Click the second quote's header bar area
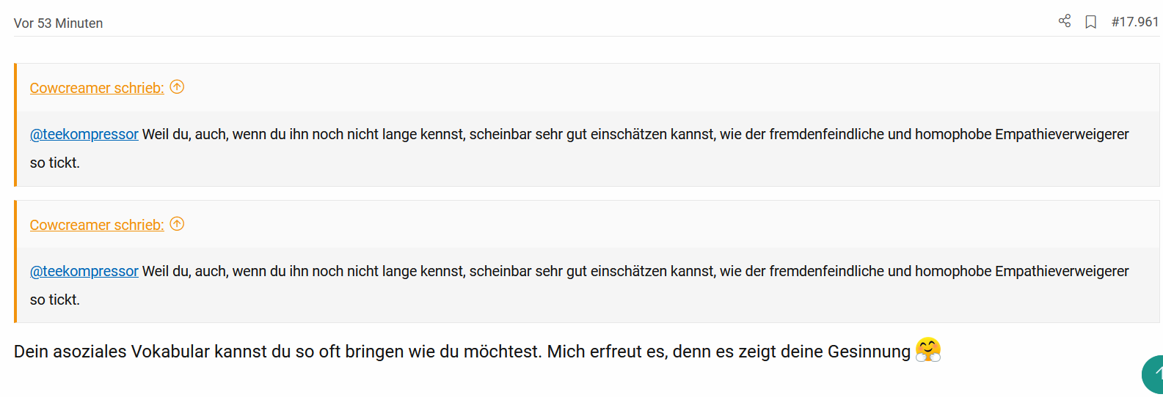This screenshot has width=1163, height=397. pos(588,225)
